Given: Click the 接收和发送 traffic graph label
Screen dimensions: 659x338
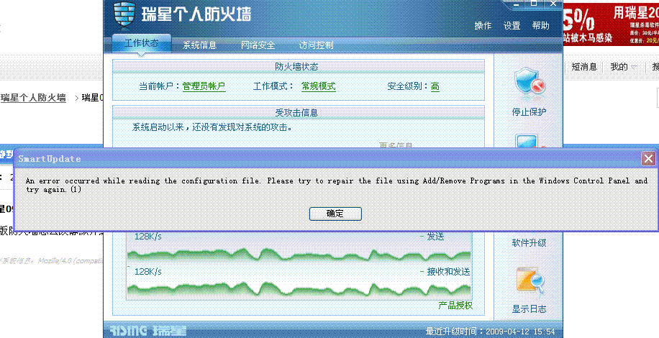Looking at the screenshot, I should point(448,272).
